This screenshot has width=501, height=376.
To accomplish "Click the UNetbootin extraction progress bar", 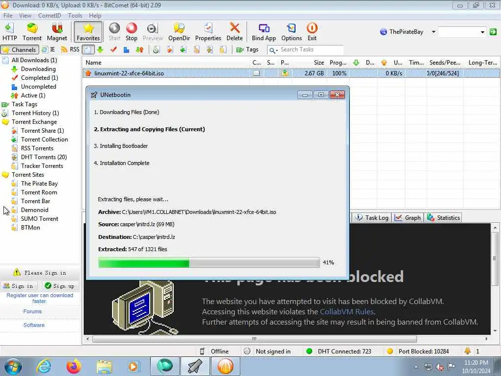I will coord(209,262).
